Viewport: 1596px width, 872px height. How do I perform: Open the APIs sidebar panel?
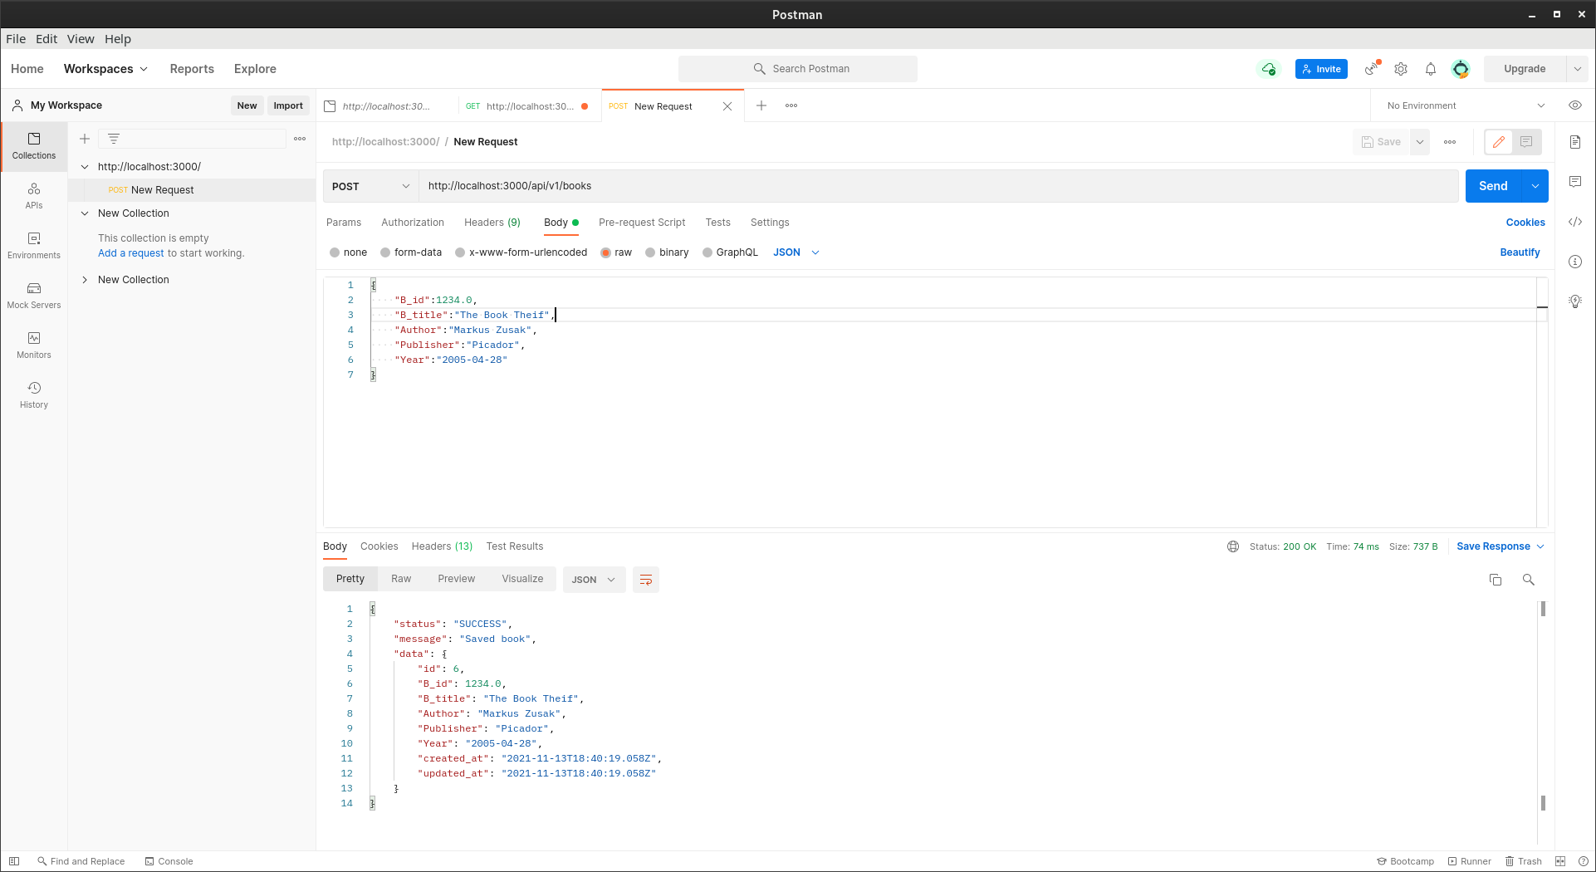[34, 196]
